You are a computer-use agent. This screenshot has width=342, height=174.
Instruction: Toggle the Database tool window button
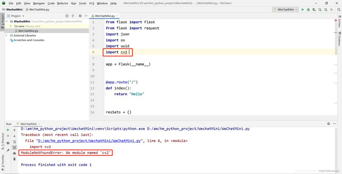click(340, 39)
